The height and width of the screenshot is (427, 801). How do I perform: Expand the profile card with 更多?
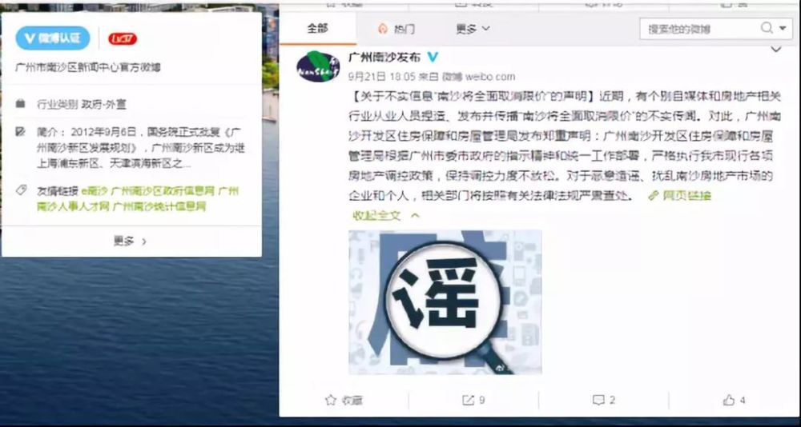[131, 241]
